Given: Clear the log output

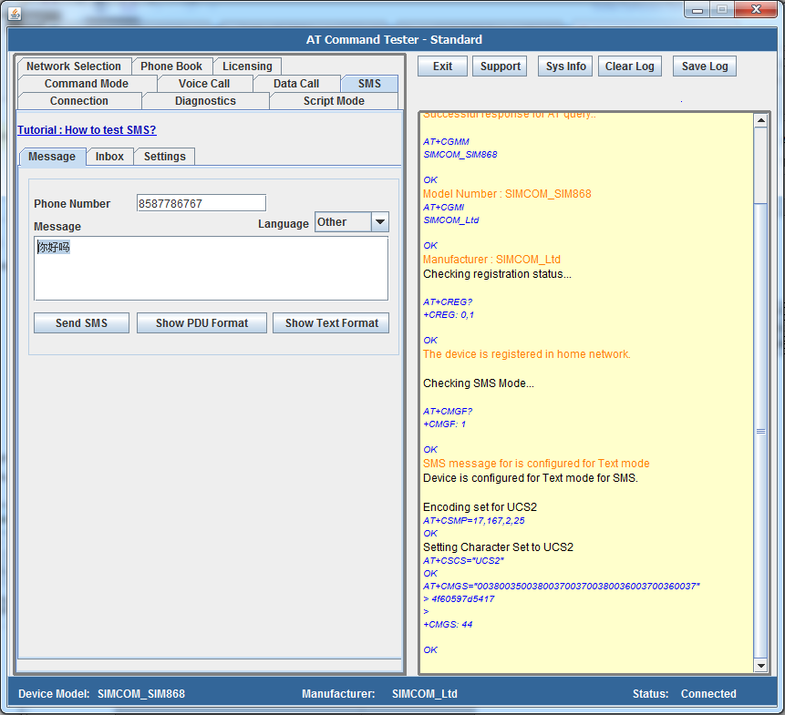Looking at the screenshot, I should (x=630, y=66).
